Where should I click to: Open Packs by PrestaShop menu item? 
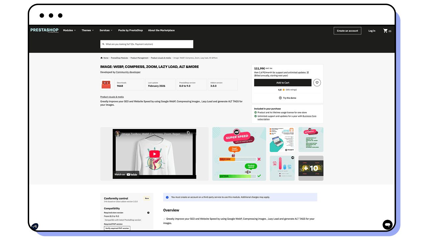pos(130,30)
